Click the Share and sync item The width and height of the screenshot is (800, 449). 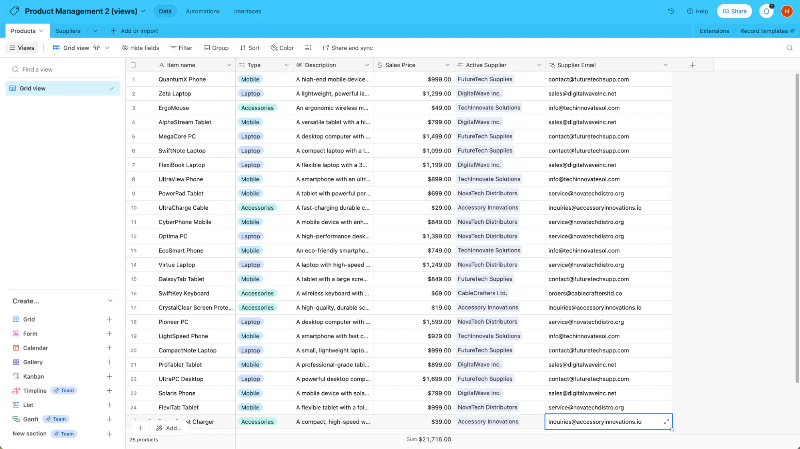(x=348, y=48)
